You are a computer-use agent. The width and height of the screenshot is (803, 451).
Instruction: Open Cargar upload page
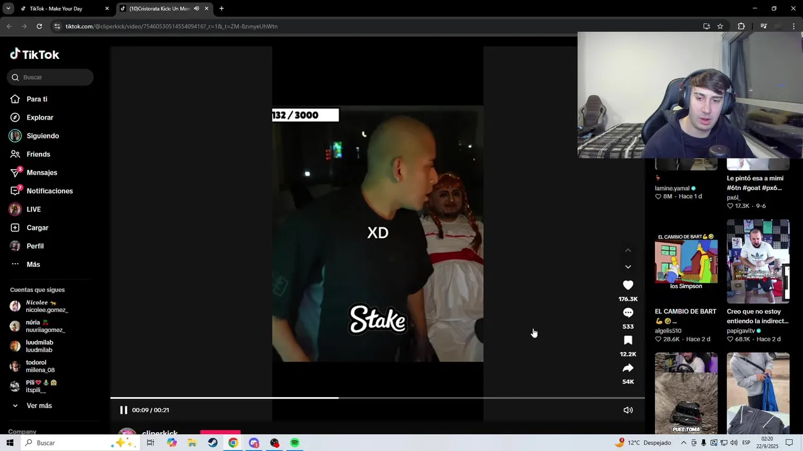point(29,227)
